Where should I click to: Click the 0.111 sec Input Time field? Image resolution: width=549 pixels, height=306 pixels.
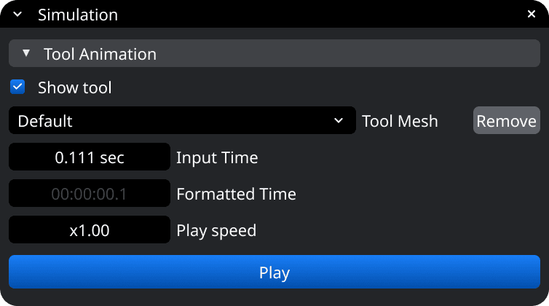tap(90, 157)
